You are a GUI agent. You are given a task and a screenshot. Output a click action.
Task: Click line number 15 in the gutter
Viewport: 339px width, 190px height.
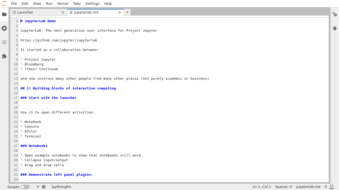click(16, 88)
